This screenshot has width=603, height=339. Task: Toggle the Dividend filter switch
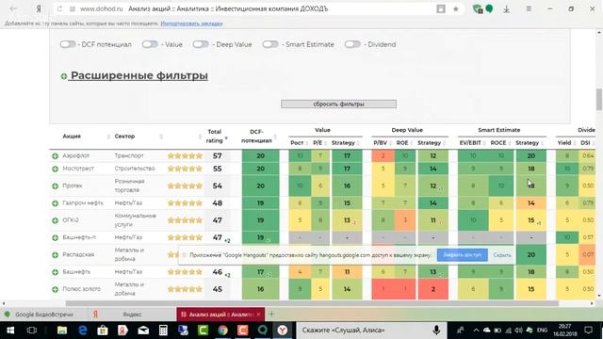[351, 44]
